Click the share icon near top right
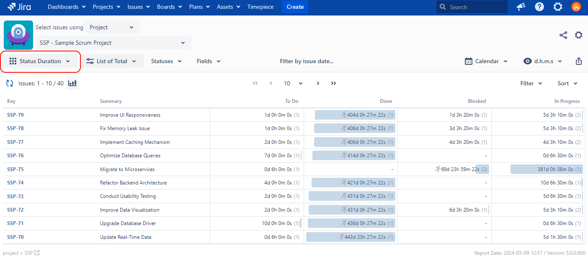 point(563,35)
